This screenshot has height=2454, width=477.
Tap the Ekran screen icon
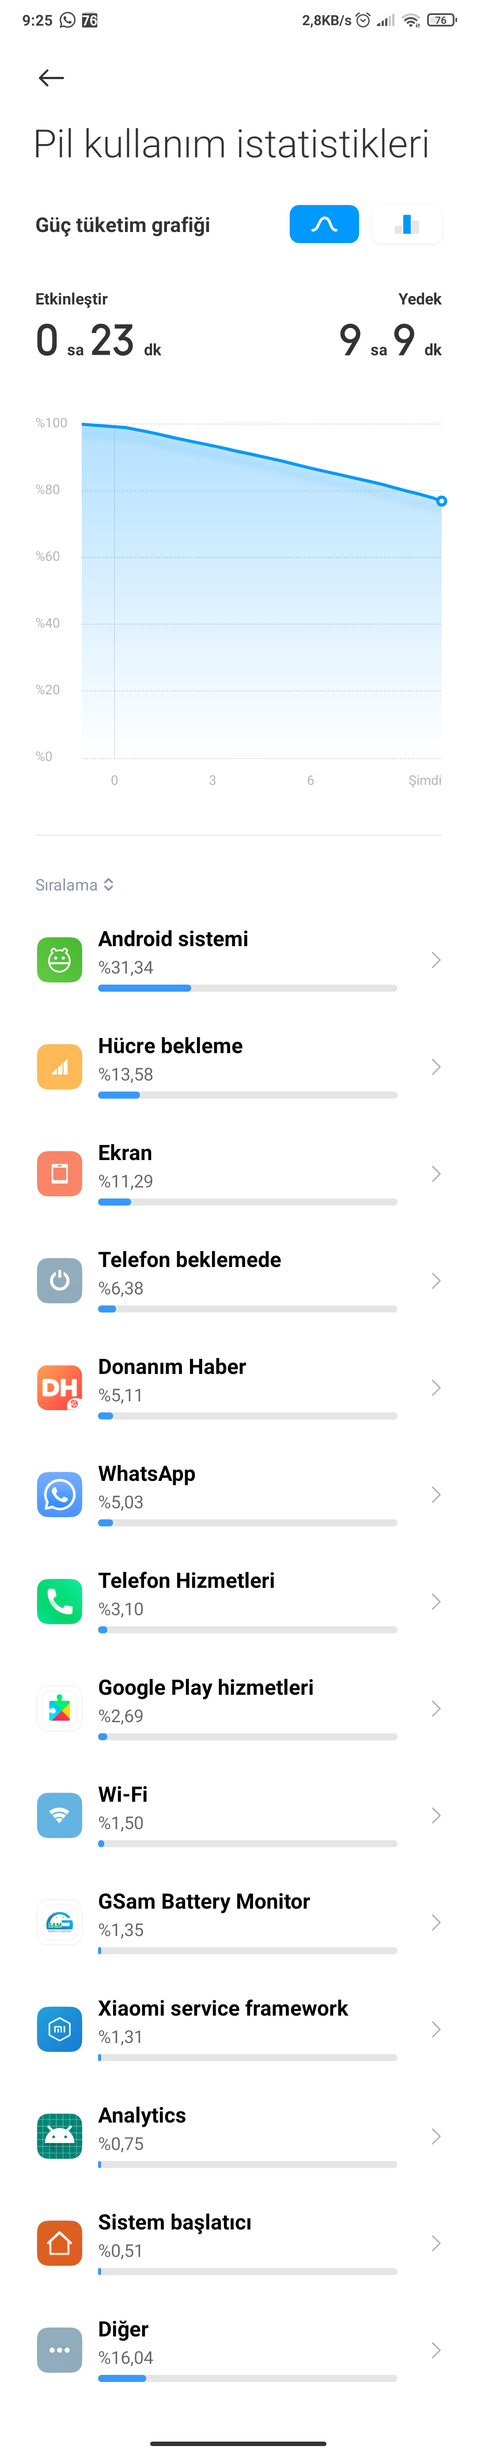tap(59, 1173)
